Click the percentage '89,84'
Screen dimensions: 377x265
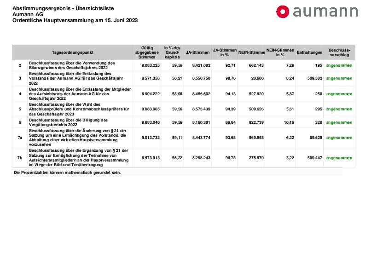(230, 122)
